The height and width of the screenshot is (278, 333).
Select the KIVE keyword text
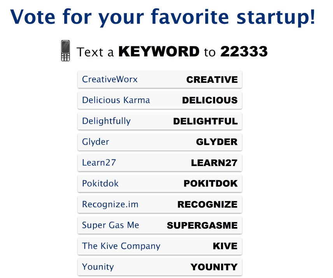tap(225, 246)
